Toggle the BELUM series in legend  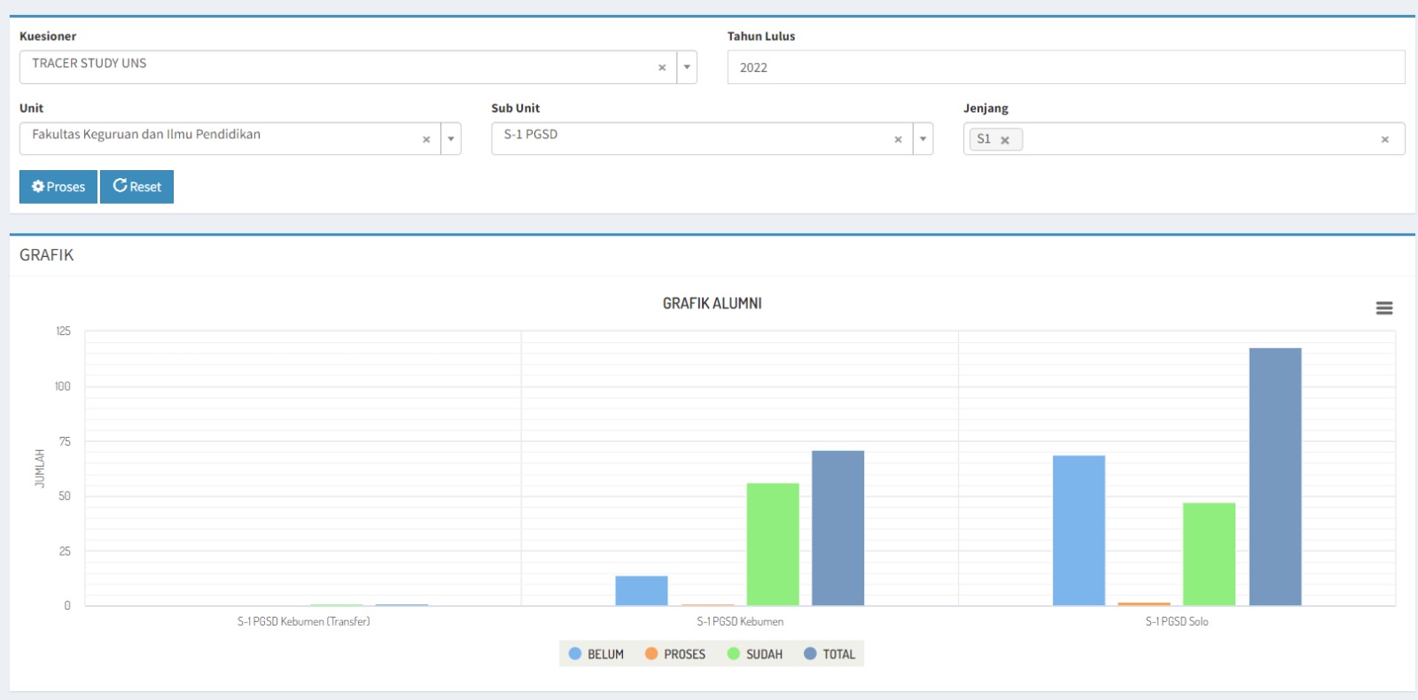pos(596,654)
